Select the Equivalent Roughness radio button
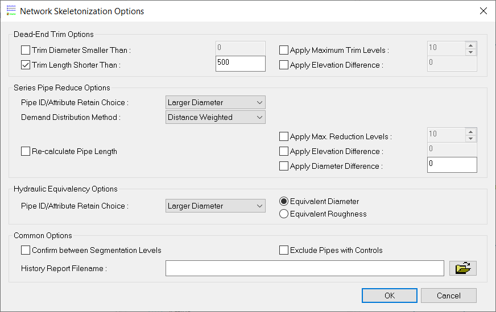 pyautogui.click(x=284, y=214)
